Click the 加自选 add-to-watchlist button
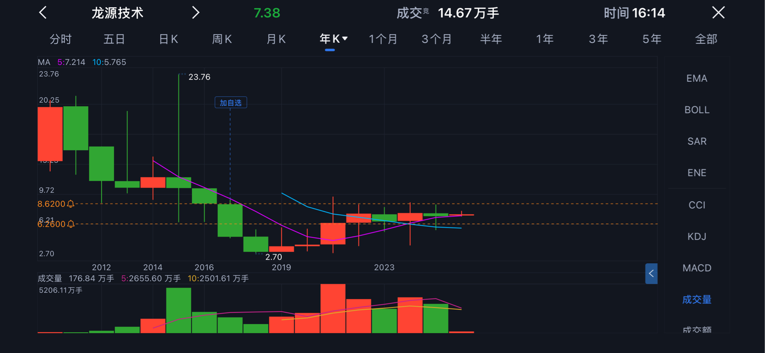Screen dimensions: 765x353 [x=231, y=102]
